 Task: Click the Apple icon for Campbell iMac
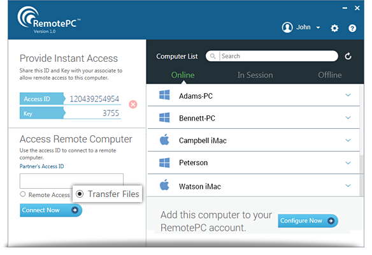coord(164,140)
